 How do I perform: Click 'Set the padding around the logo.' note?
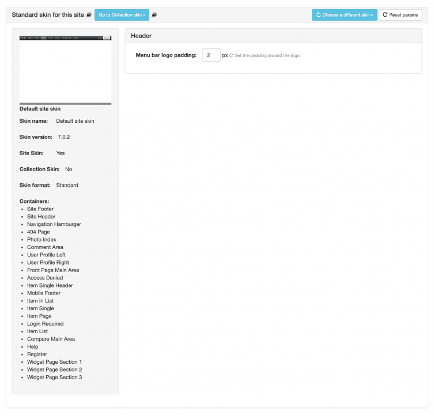click(x=267, y=56)
